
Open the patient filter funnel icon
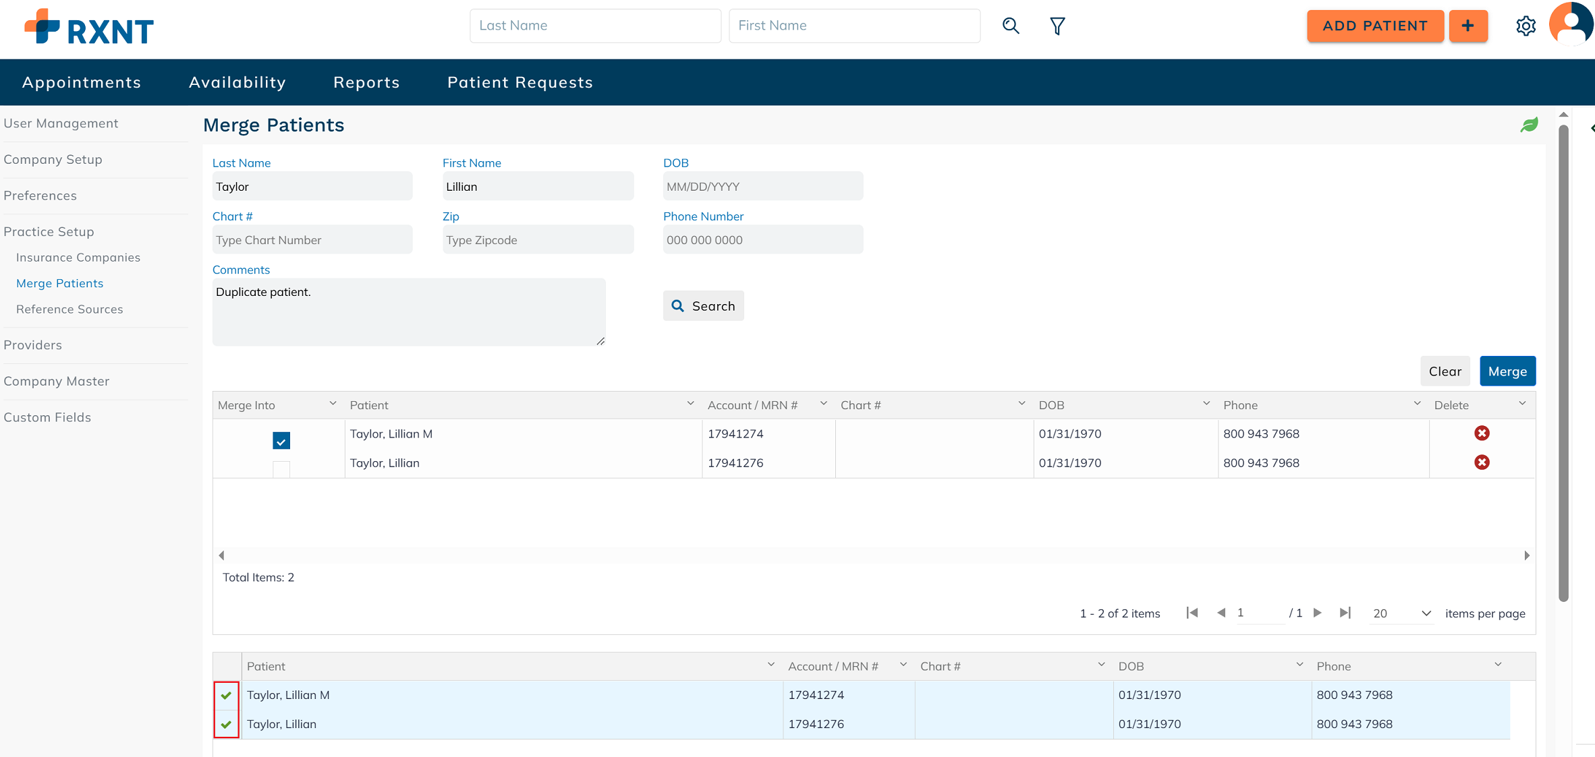point(1057,26)
